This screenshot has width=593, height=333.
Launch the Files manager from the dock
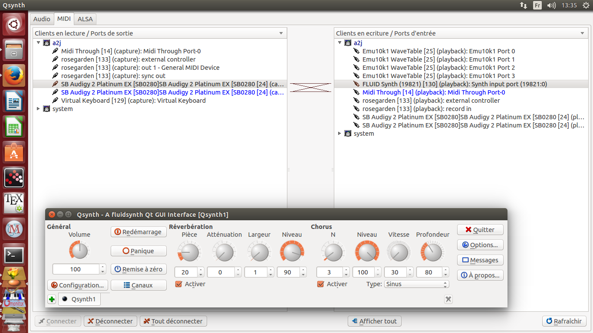pyautogui.click(x=14, y=50)
